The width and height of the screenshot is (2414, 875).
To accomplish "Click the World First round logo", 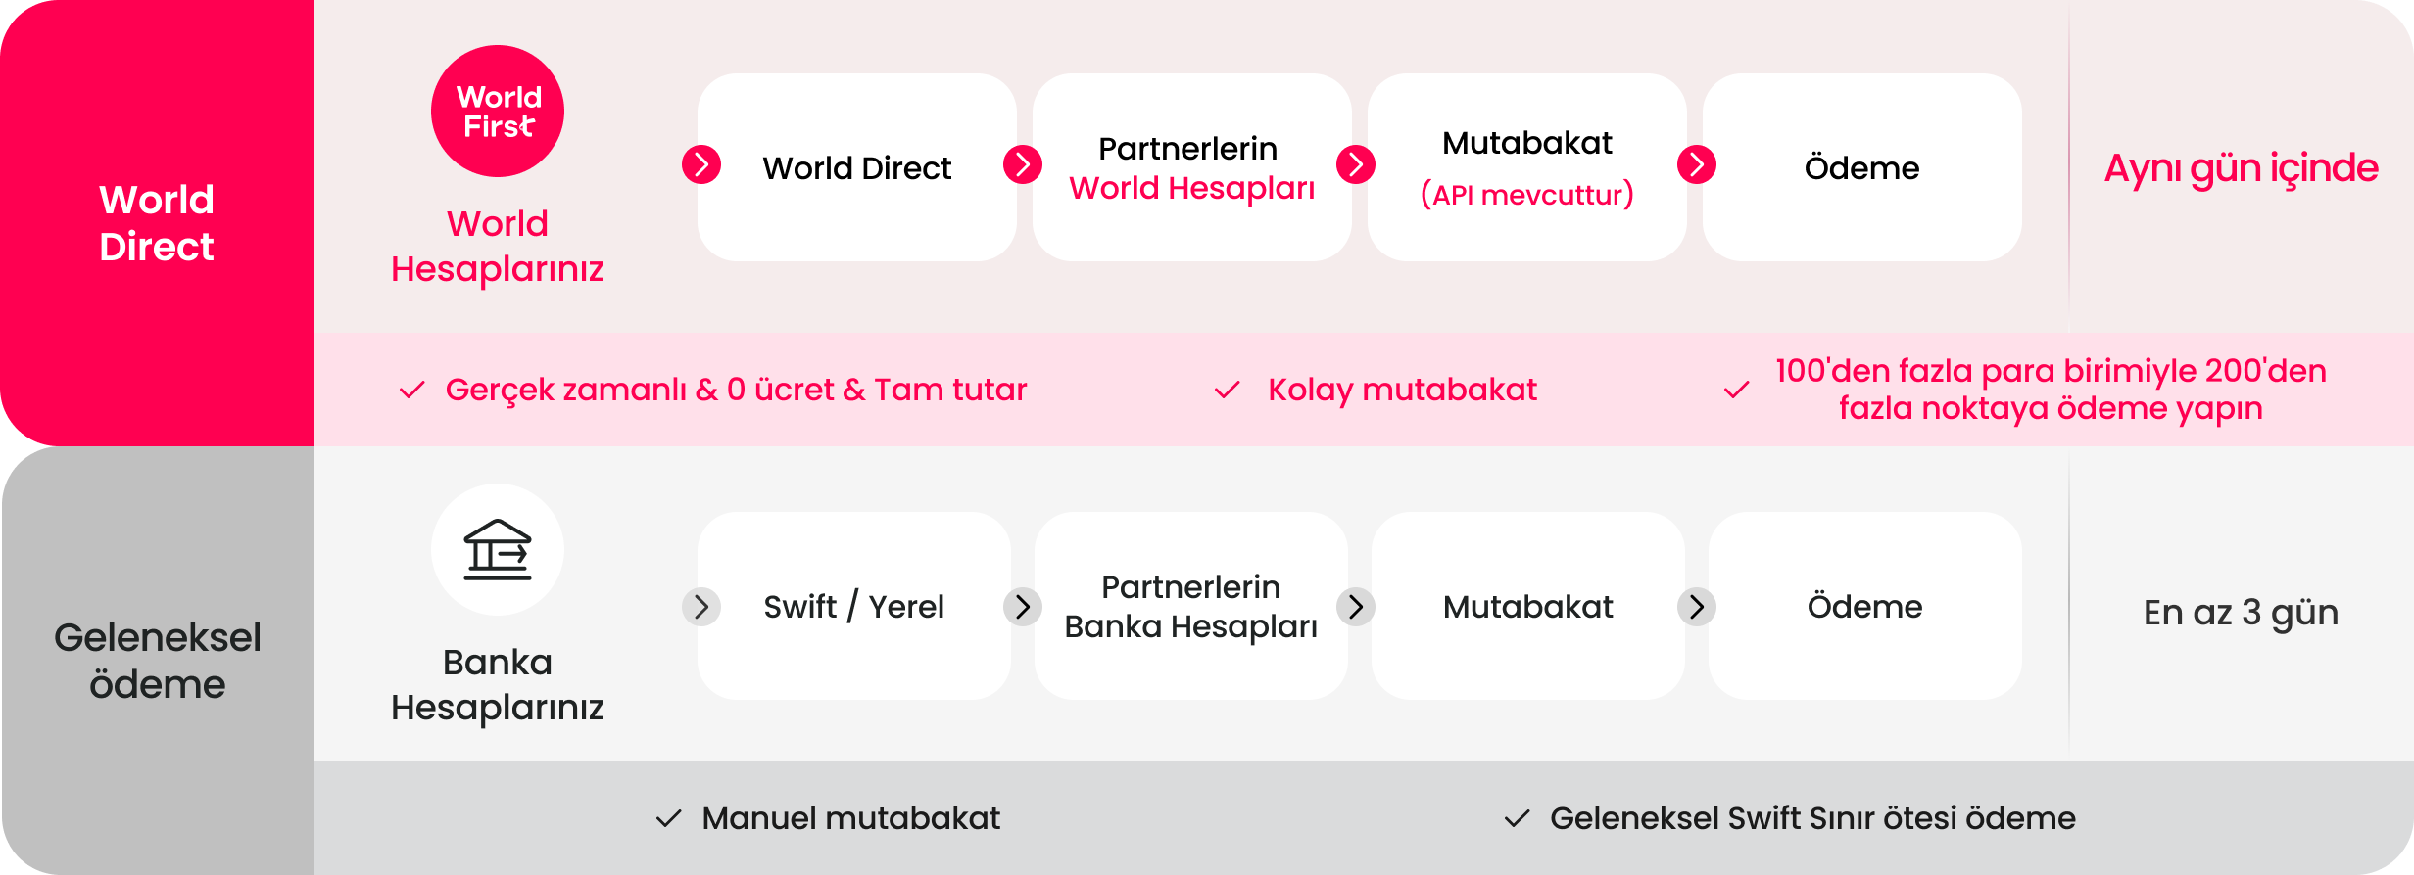I will tap(498, 112).
